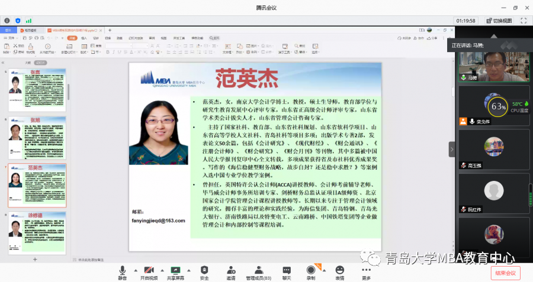This screenshot has height=282, width=533.
Task: Turn on camera with 开启视频
Action: (149, 273)
